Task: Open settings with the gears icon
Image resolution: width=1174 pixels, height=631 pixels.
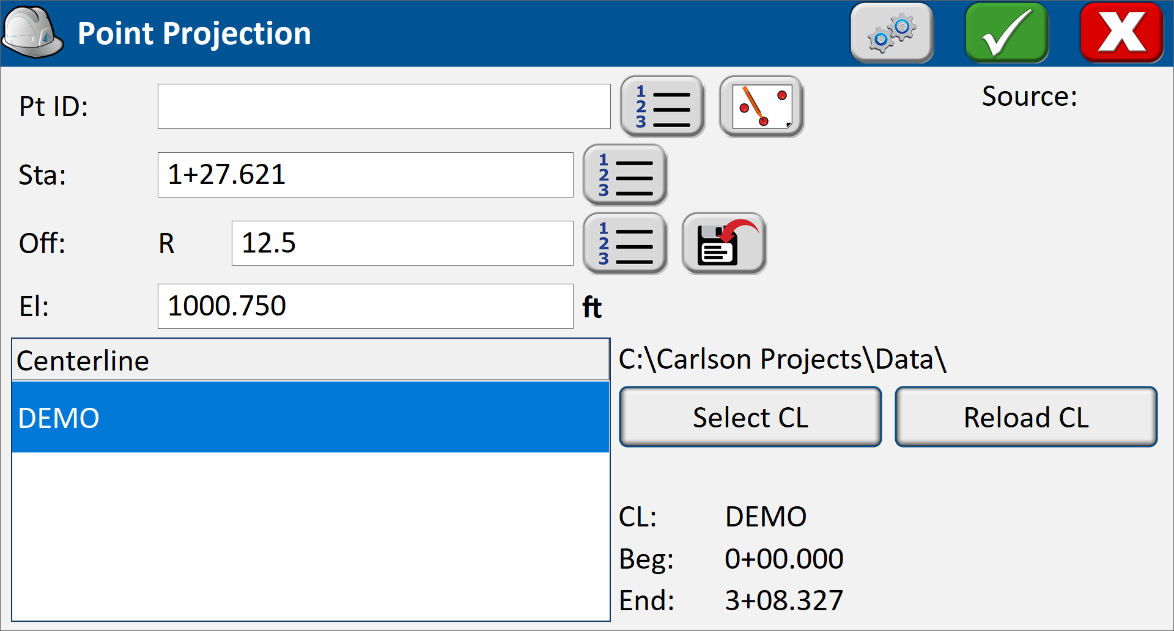Action: click(x=892, y=33)
